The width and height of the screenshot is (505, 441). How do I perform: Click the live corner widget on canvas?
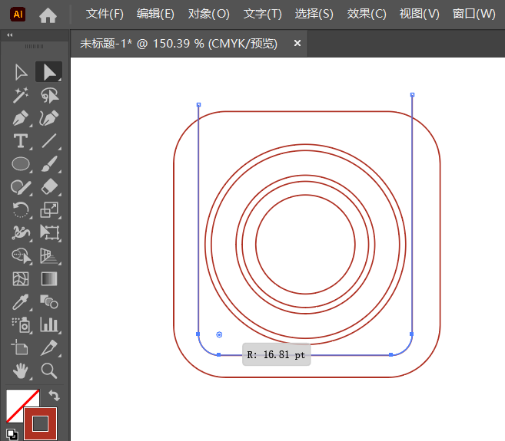[219, 334]
